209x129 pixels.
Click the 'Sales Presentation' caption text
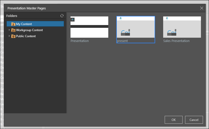(x=176, y=41)
